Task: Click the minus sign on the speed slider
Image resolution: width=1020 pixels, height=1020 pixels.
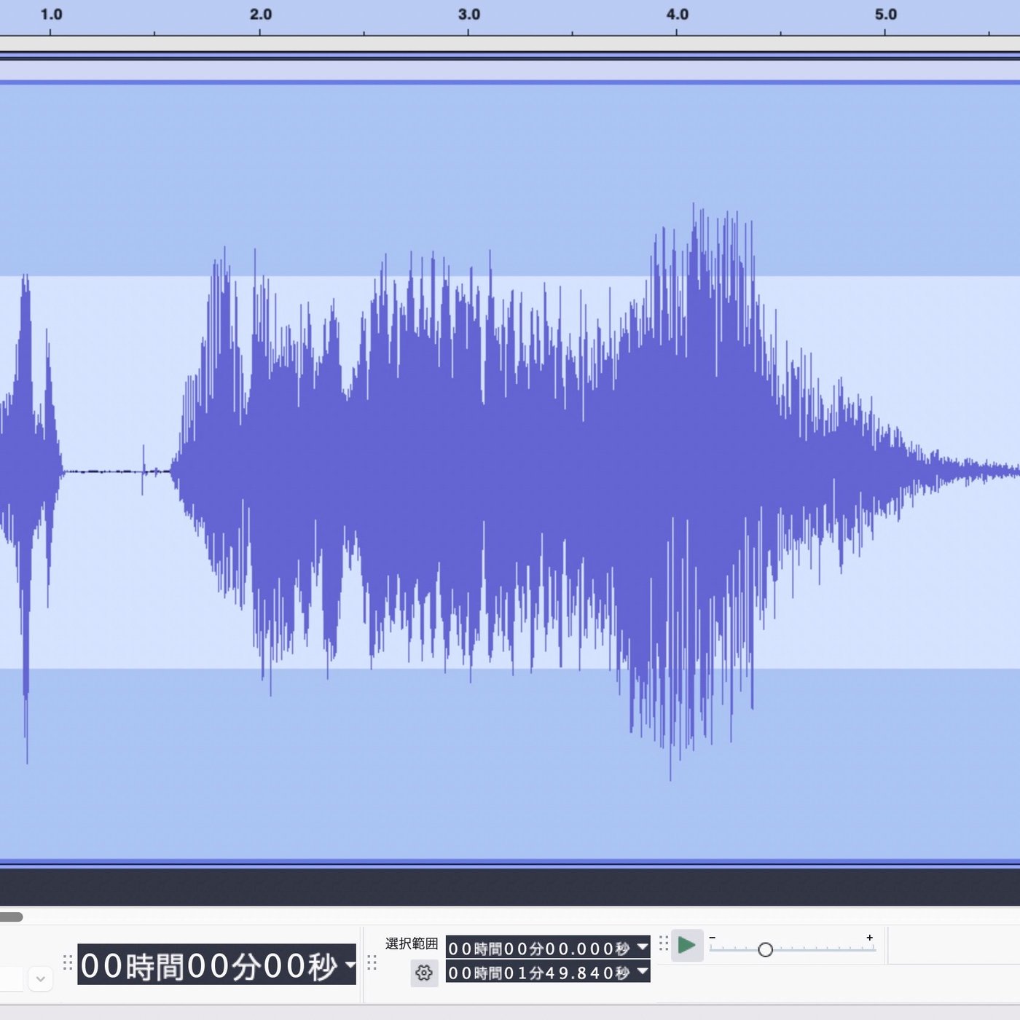Action: click(x=713, y=938)
